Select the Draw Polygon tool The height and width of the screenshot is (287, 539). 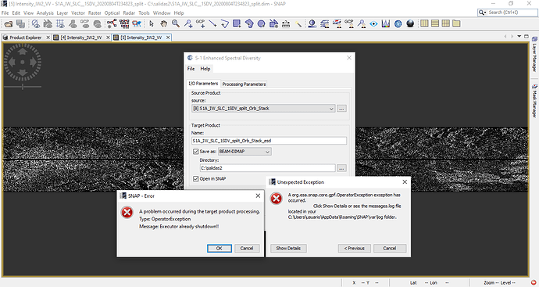[x=249, y=23]
